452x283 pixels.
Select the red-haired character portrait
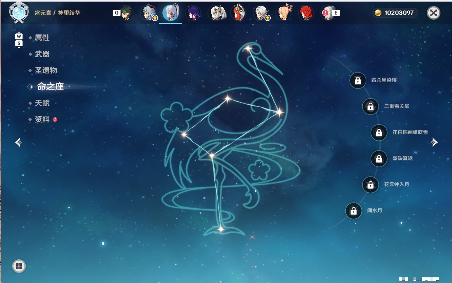[x=306, y=13]
